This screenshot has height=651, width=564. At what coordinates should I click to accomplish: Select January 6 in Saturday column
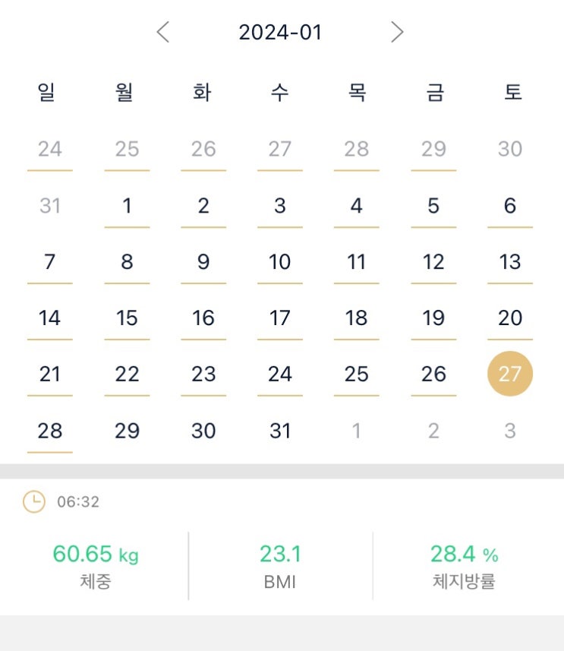[x=509, y=205]
